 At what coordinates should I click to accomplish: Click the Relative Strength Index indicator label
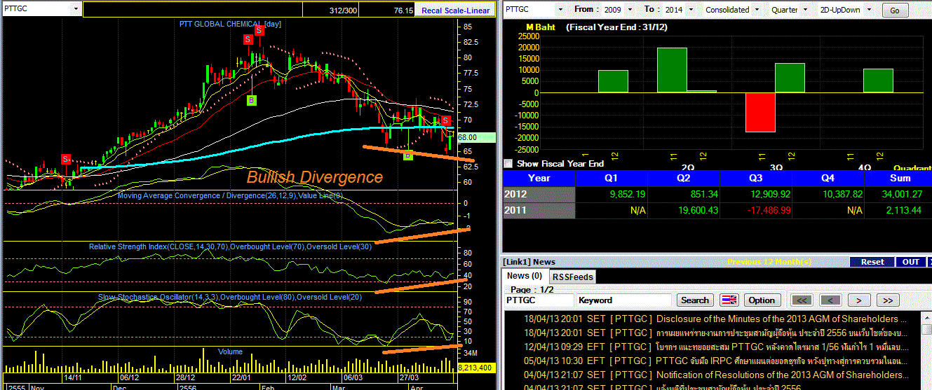(230, 246)
